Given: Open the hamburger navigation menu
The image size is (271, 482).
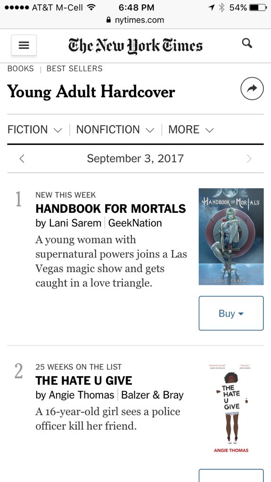Looking at the screenshot, I should pyautogui.click(x=24, y=45).
